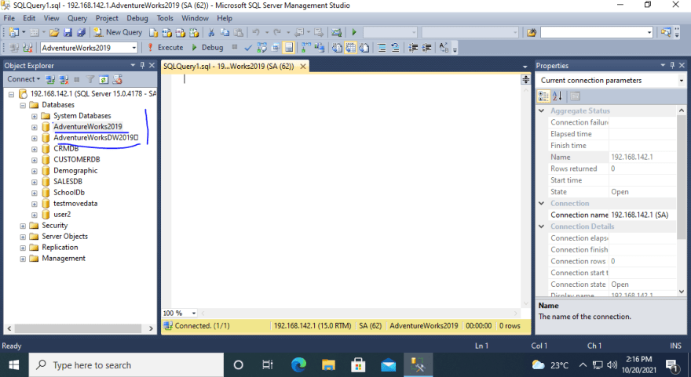The width and height of the screenshot is (691, 377).
Task: Click the Find in Files folder icon
Action: pos(531,32)
